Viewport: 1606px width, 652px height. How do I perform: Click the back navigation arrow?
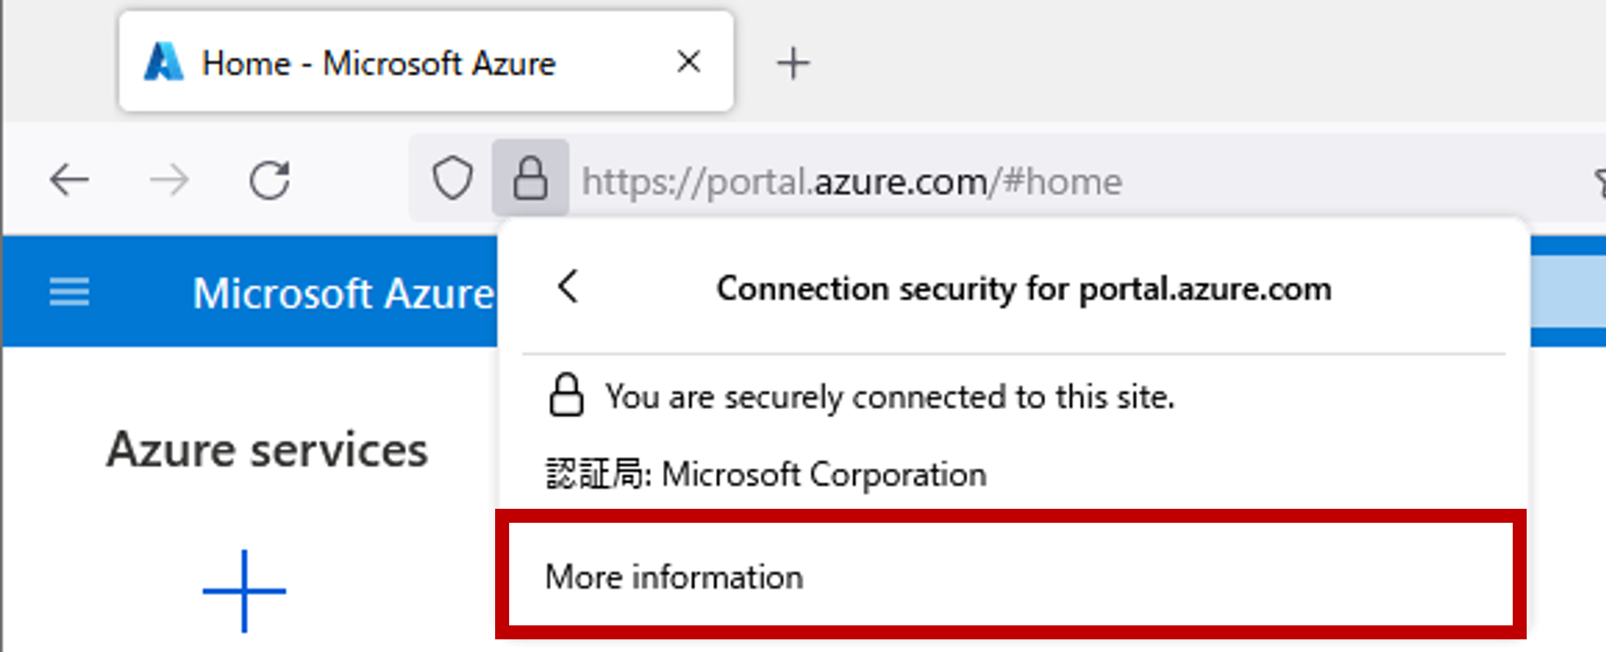click(69, 178)
